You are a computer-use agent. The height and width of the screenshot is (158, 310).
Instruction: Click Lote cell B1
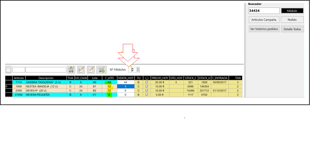pos(95,86)
